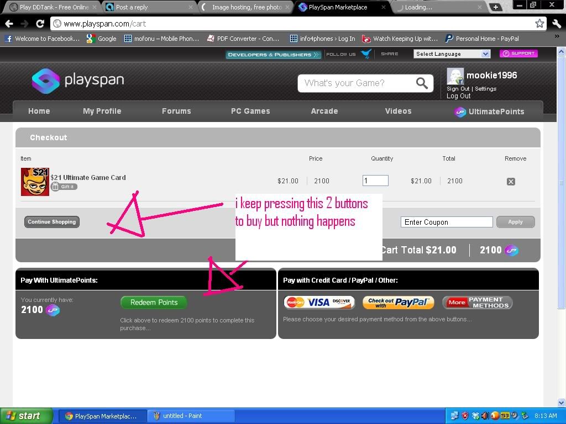Open Arcade navigation item
Viewport: 566px width, 424px height.
(x=324, y=111)
